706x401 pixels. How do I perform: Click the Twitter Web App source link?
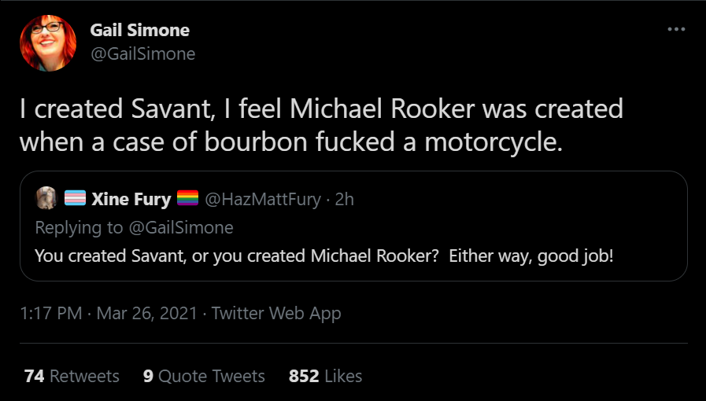click(x=276, y=314)
